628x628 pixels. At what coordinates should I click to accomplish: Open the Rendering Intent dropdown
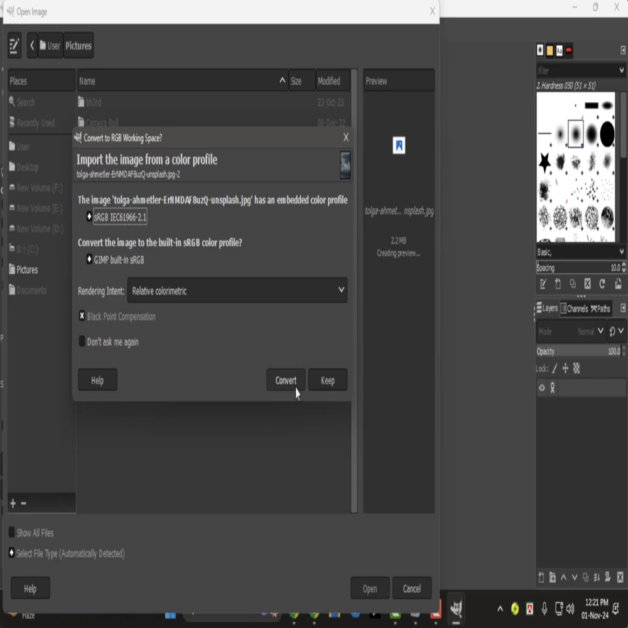tap(237, 291)
